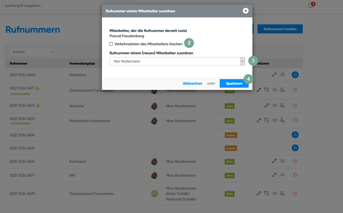Viewport: 343px width, 213px height.
Task: Click edit pencil for IVR number 5677
Action: click(x=274, y=175)
